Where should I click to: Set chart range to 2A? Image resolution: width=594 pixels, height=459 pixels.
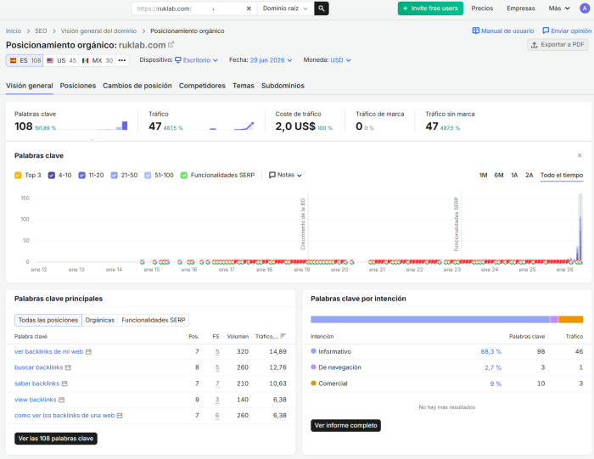click(529, 175)
